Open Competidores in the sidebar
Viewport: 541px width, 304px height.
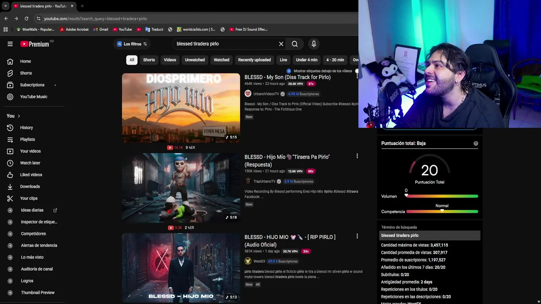[x=34, y=234]
